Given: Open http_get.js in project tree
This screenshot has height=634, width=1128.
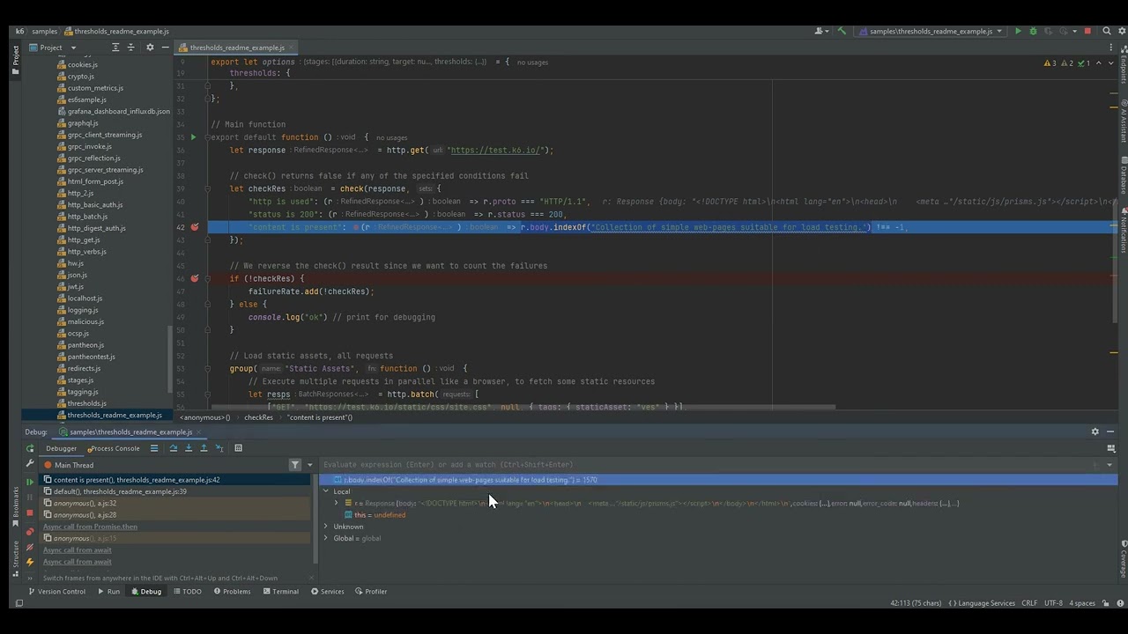Looking at the screenshot, I should [84, 240].
